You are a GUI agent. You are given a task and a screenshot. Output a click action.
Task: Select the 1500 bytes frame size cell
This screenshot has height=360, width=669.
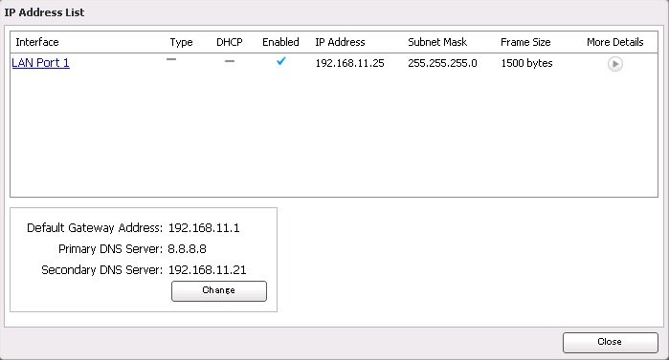526,63
